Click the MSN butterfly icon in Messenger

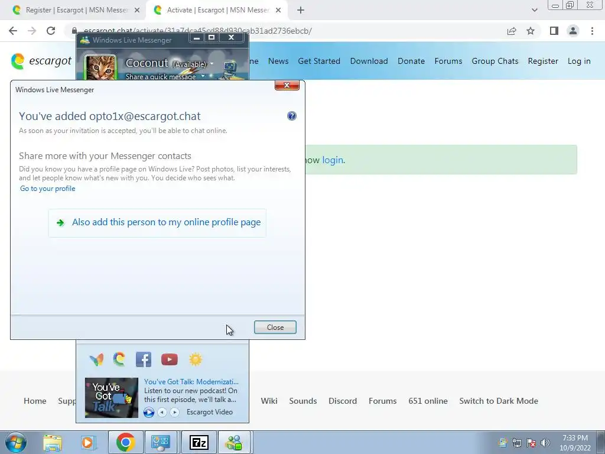tap(96, 359)
